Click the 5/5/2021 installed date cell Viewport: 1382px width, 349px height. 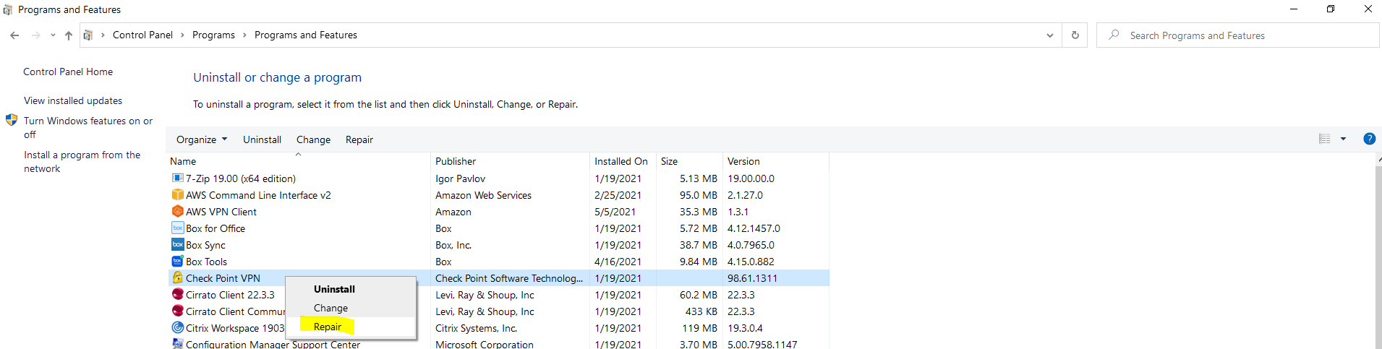(x=615, y=212)
